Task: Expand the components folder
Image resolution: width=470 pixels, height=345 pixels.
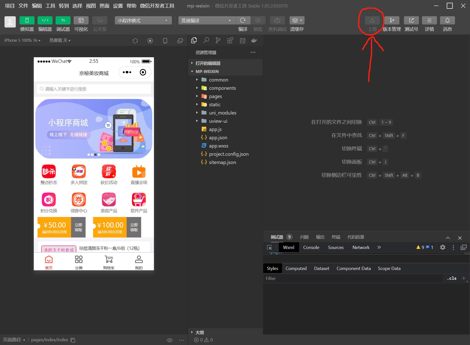Action: [x=225, y=88]
